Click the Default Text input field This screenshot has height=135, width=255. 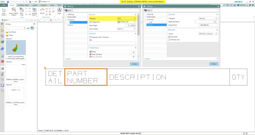208,25
